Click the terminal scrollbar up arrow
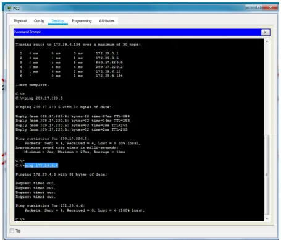 pyautogui.click(x=267, y=41)
